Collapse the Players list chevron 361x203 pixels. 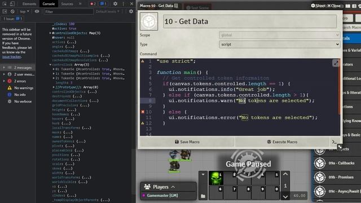tap(173, 187)
